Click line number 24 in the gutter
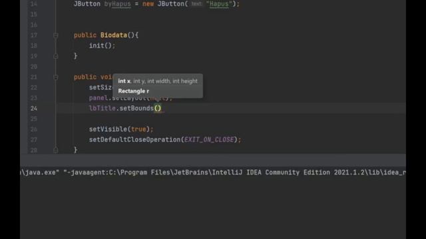This screenshot has width=426, height=239. 34,108
